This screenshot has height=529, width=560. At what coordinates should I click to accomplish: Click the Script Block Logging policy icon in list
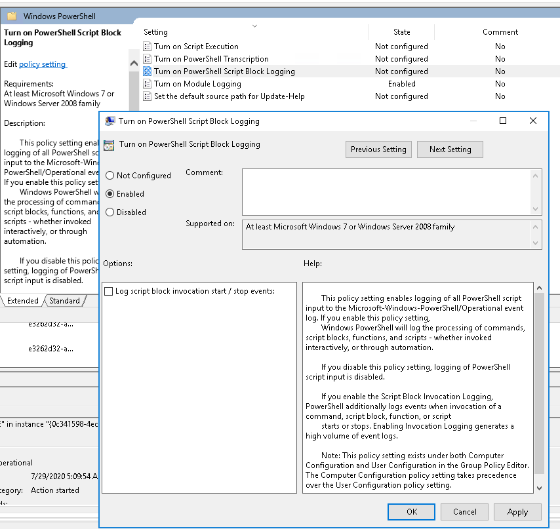[148, 71]
